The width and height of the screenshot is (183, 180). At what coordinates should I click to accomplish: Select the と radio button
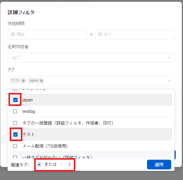point(63,165)
